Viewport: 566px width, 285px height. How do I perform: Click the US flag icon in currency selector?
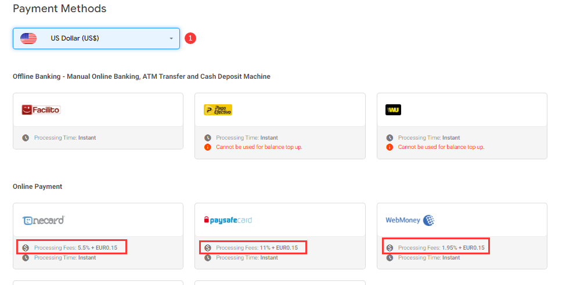click(28, 38)
